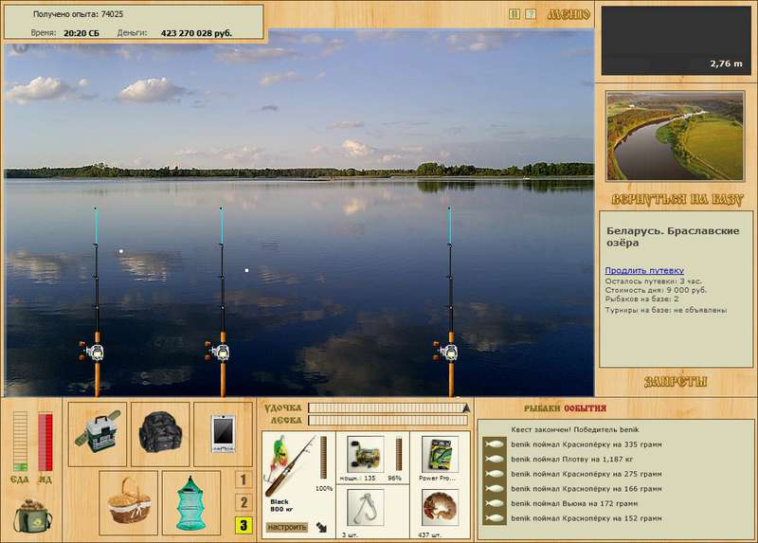Open the wicker picnic basket
The image size is (758, 543).
click(129, 503)
